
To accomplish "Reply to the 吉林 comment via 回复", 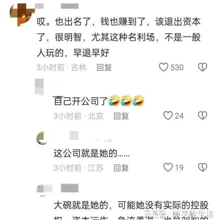I will point(104,67).
